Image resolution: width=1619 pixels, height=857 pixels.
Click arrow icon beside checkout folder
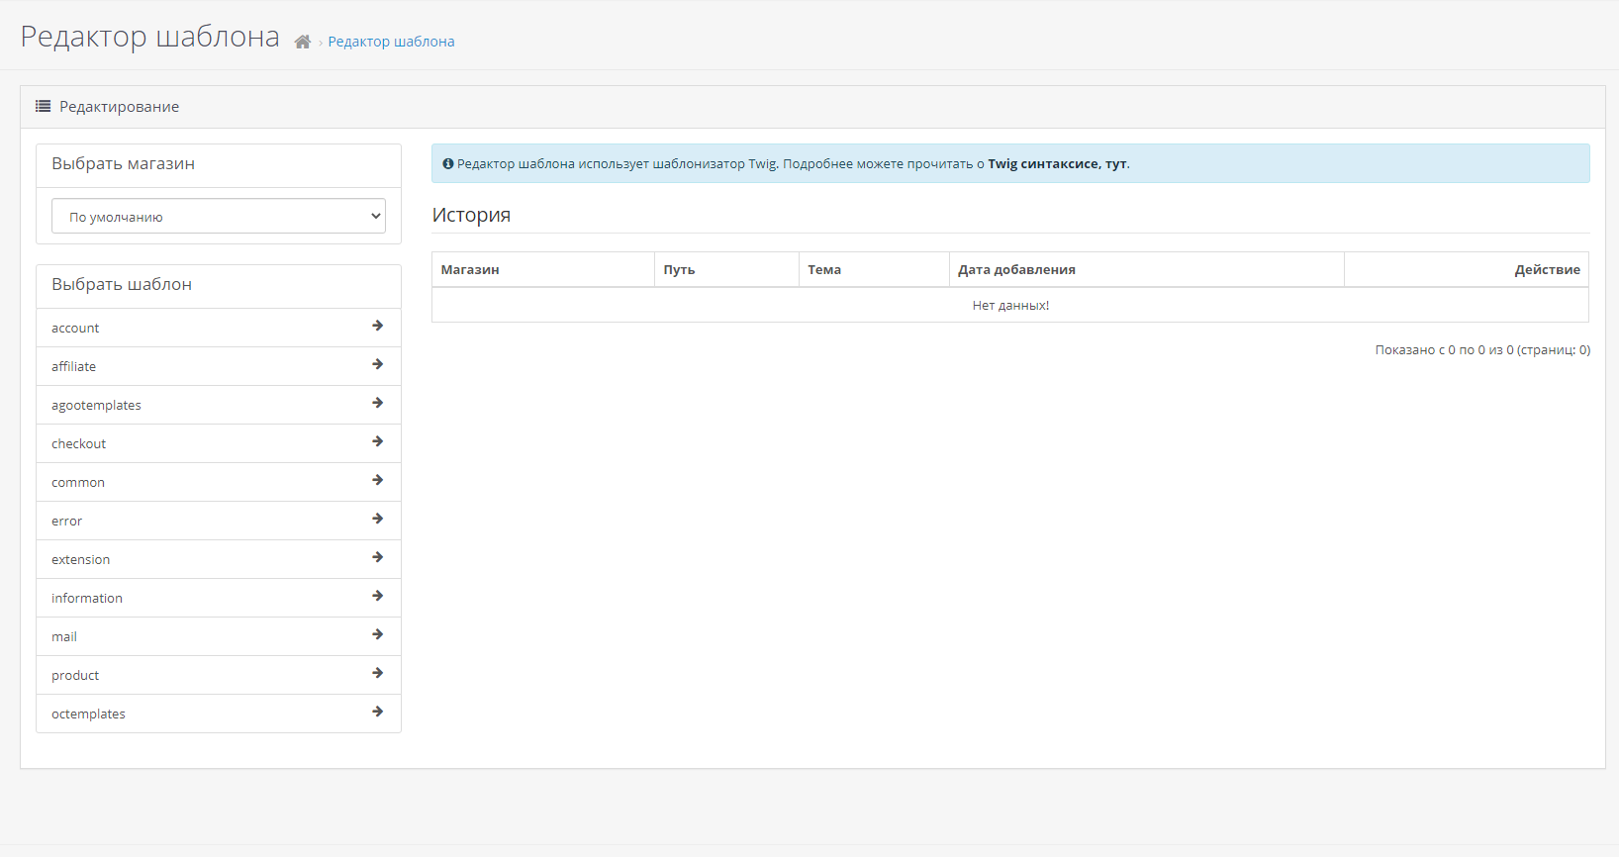(377, 441)
